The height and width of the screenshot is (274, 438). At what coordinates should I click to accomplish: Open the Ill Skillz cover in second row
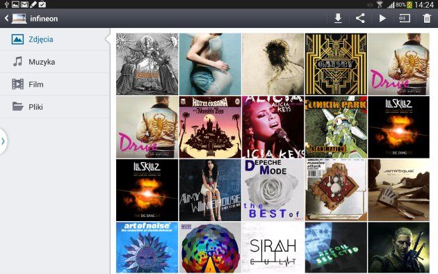[x=398, y=127]
